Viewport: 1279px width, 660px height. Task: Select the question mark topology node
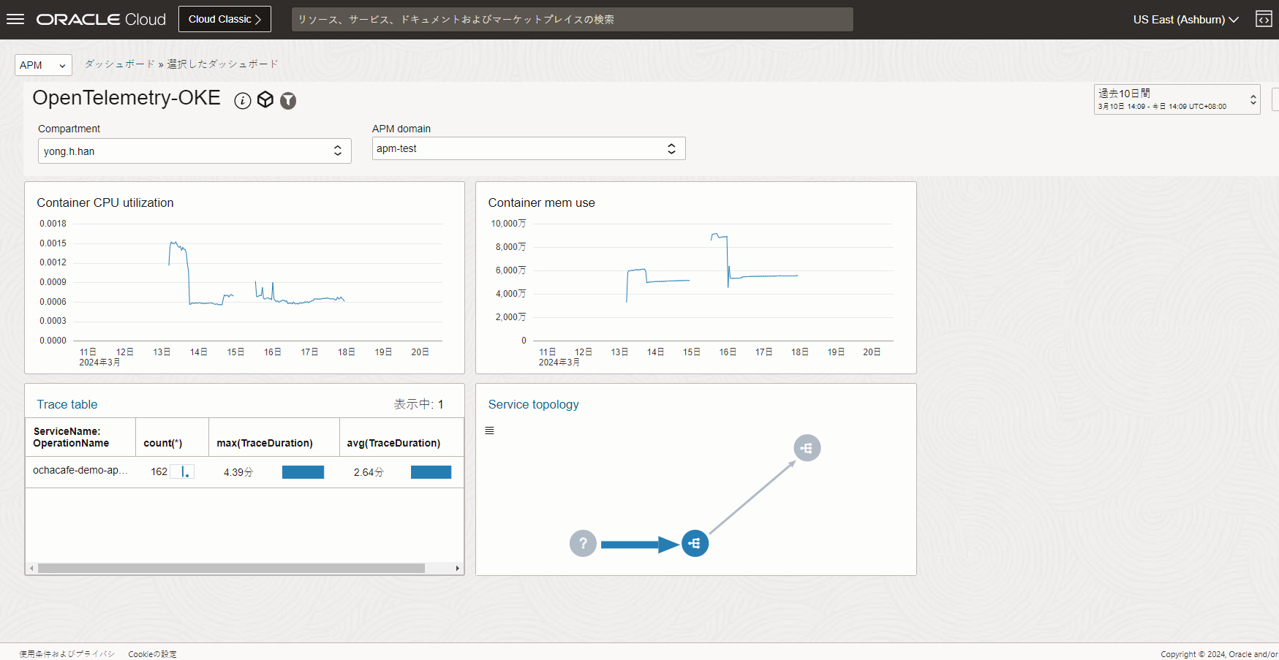pos(583,544)
